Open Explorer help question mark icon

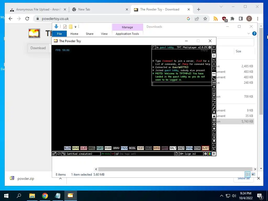pyautogui.click(x=254, y=33)
